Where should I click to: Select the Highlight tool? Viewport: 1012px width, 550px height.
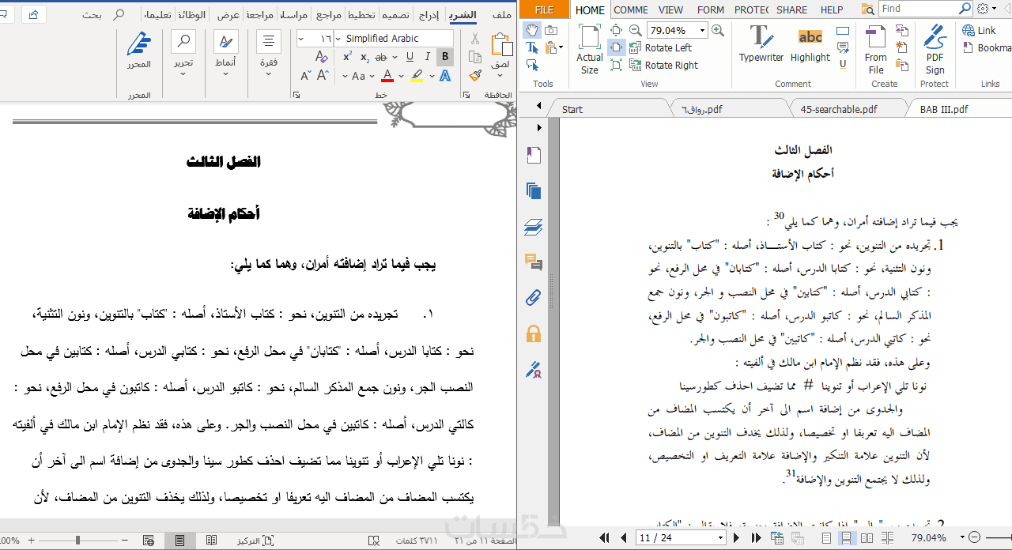coord(810,43)
